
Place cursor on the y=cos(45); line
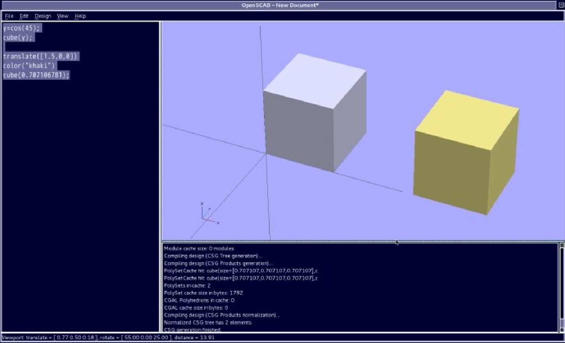click(x=21, y=28)
